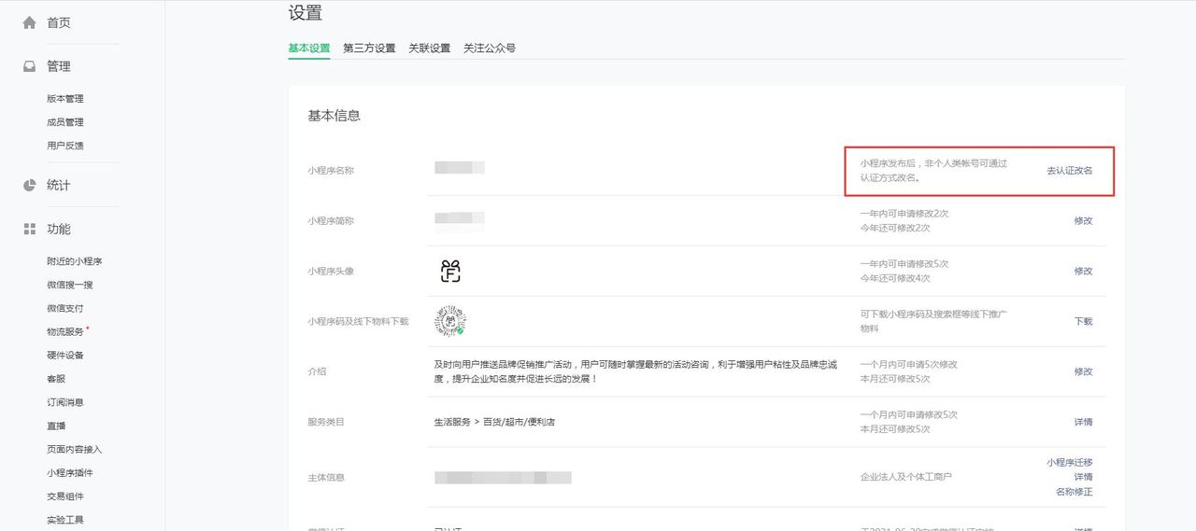Screen dimensions: 1196x531
Task: Open 直播 in the sidebar
Action: point(56,426)
